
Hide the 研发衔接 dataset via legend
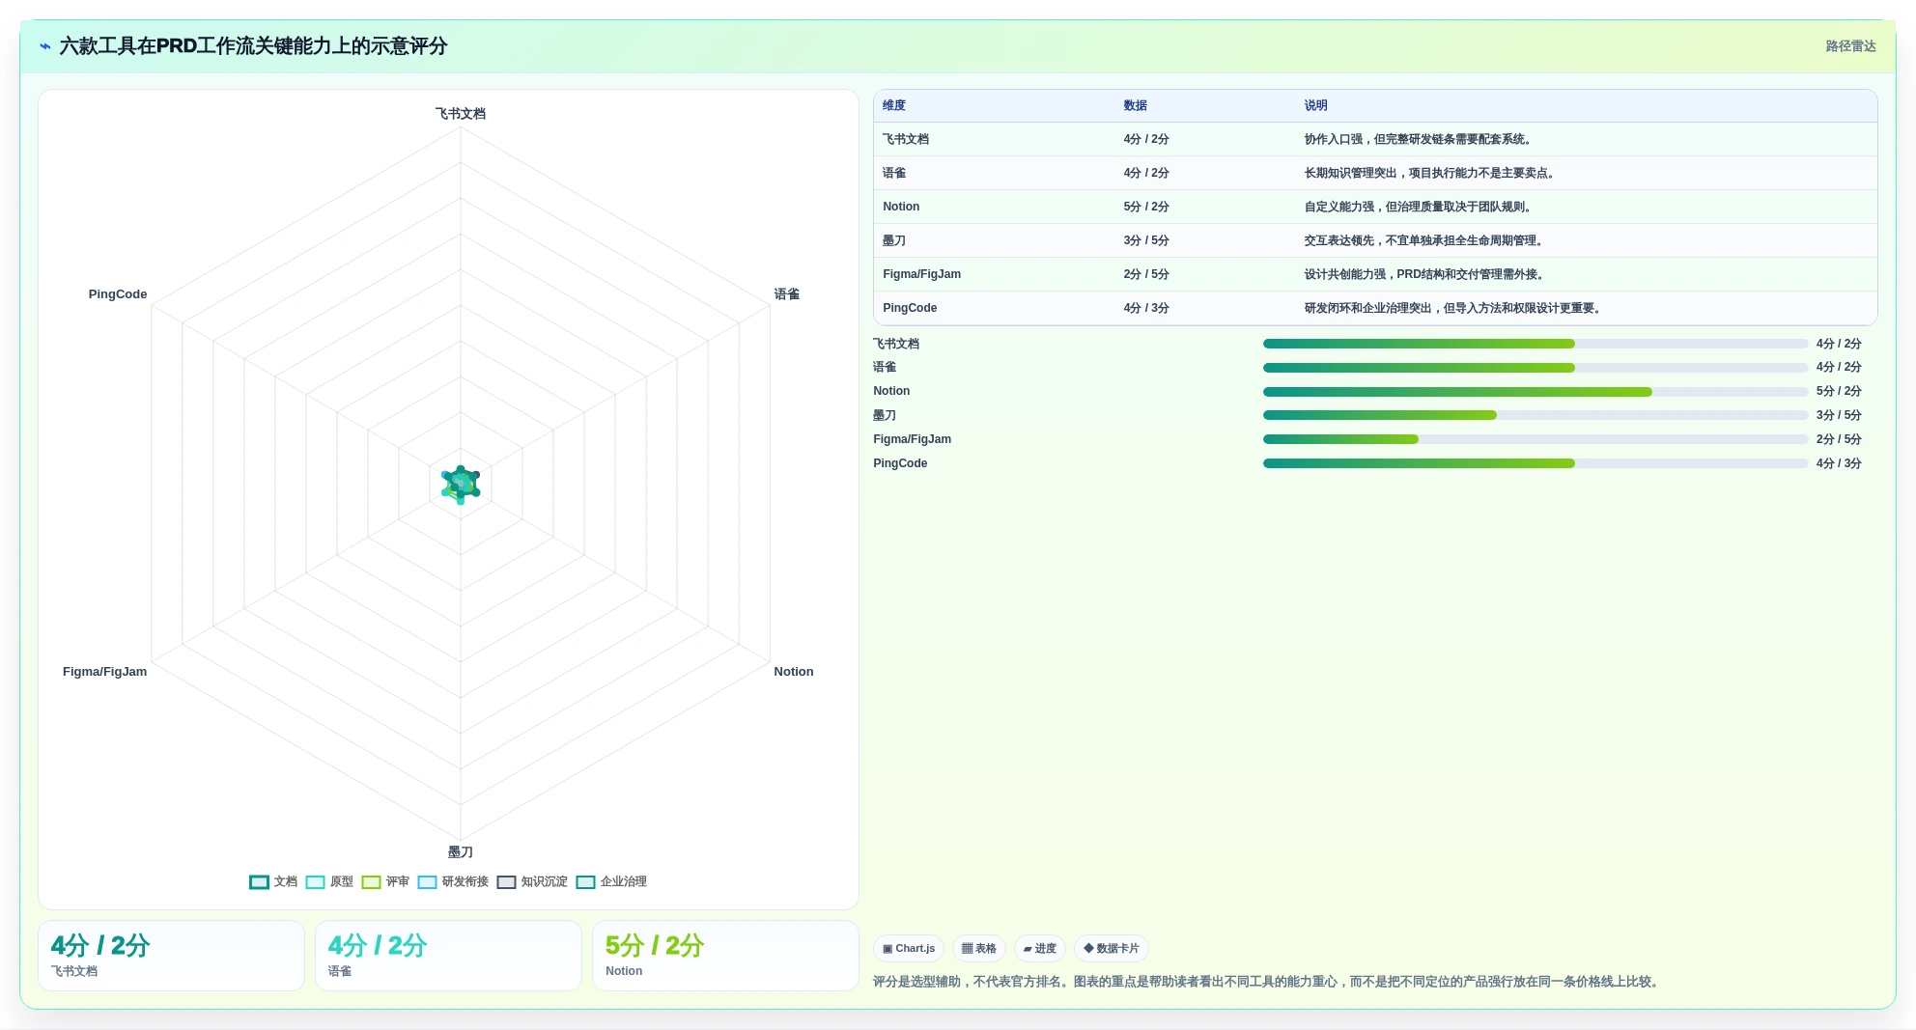[x=453, y=881]
